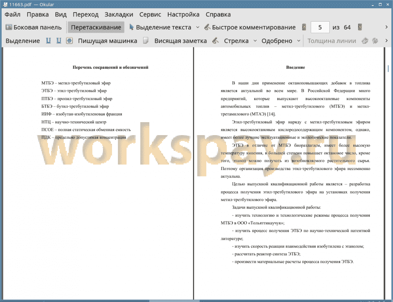
Task: Choose the Висящая заметка popup note tool
Action: click(180, 41)
